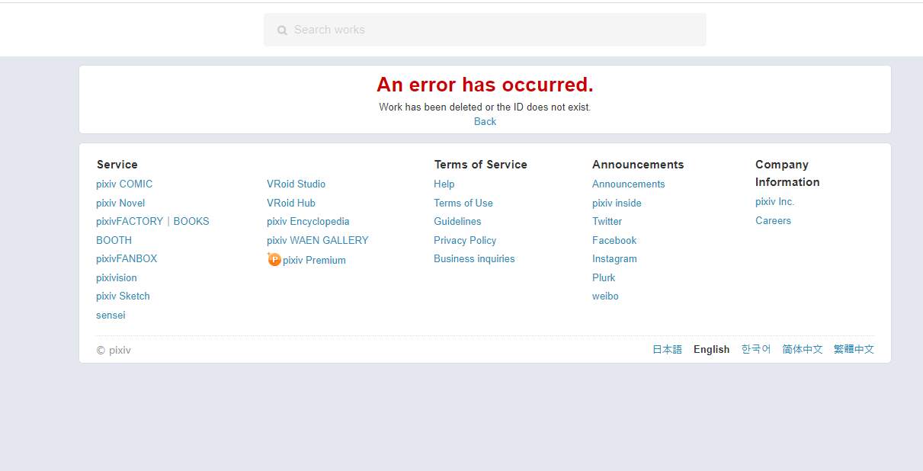Click the orange pixiv Premium icon
This screenshot has width=923, height=471.
[x=274, y=260]
